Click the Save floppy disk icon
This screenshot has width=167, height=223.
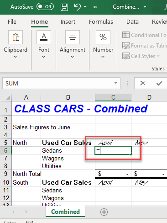click(64, 7)
